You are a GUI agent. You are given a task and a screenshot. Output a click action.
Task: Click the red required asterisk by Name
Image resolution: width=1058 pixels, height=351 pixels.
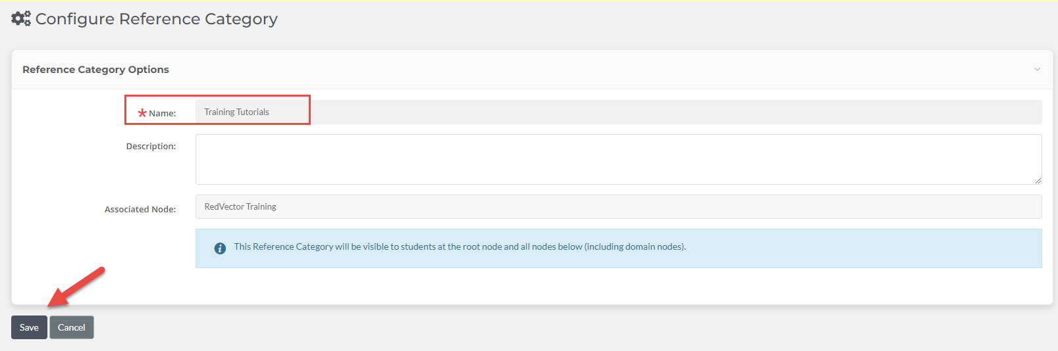[142, 113]
